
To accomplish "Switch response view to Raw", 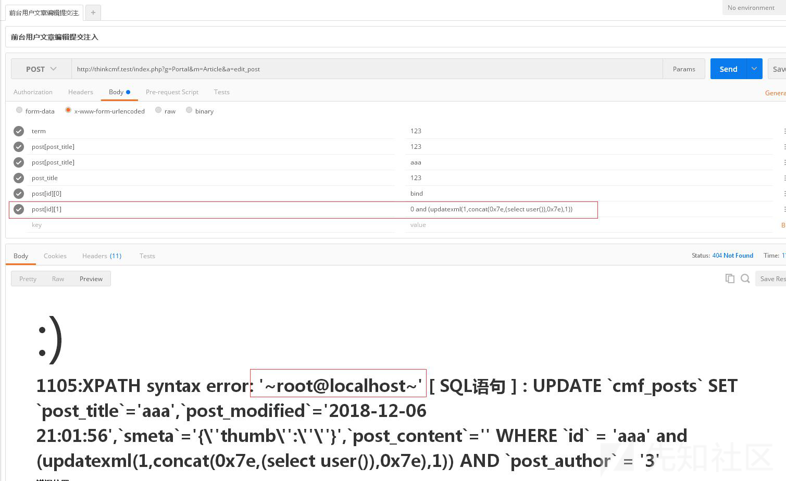I will coord(58,279).
